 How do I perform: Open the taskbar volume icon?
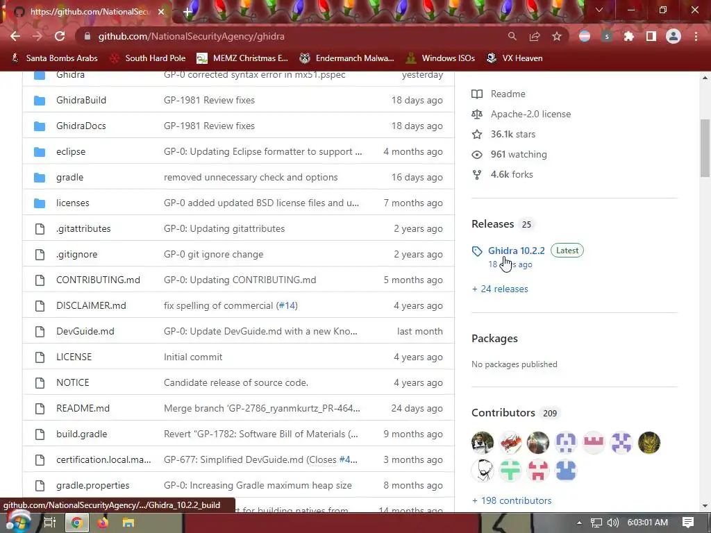click(612, 523)
